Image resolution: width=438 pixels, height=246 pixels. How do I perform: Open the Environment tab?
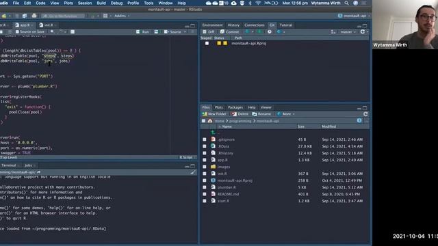[212, 25]
